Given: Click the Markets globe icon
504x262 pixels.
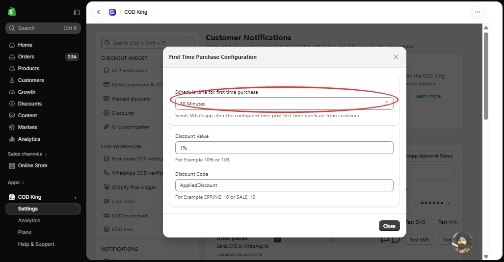Looking at the screenshot, I should click(12, 128).
